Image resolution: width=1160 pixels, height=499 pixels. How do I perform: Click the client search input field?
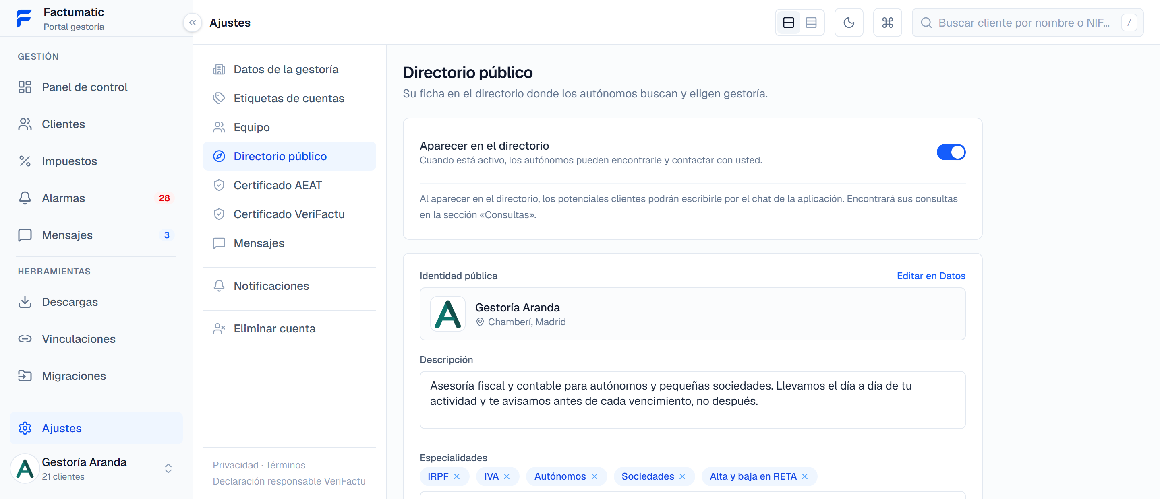1027,23
